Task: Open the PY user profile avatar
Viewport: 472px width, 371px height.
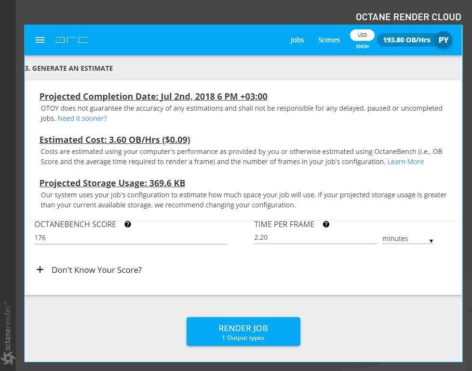Action: click(x=444, y=40)
